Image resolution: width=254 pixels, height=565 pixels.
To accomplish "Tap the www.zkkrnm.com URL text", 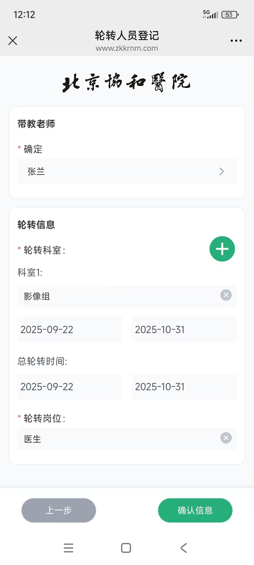I will [127, 48].
